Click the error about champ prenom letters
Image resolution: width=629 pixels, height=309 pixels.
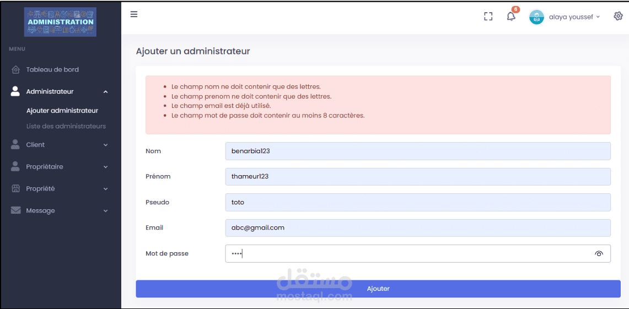(x=251, y=96)
